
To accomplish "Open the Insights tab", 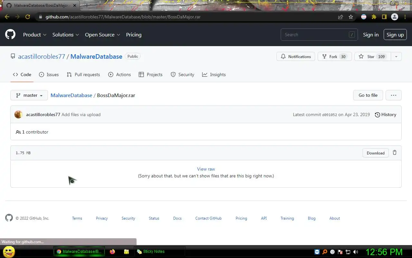I will pos(214,74).
